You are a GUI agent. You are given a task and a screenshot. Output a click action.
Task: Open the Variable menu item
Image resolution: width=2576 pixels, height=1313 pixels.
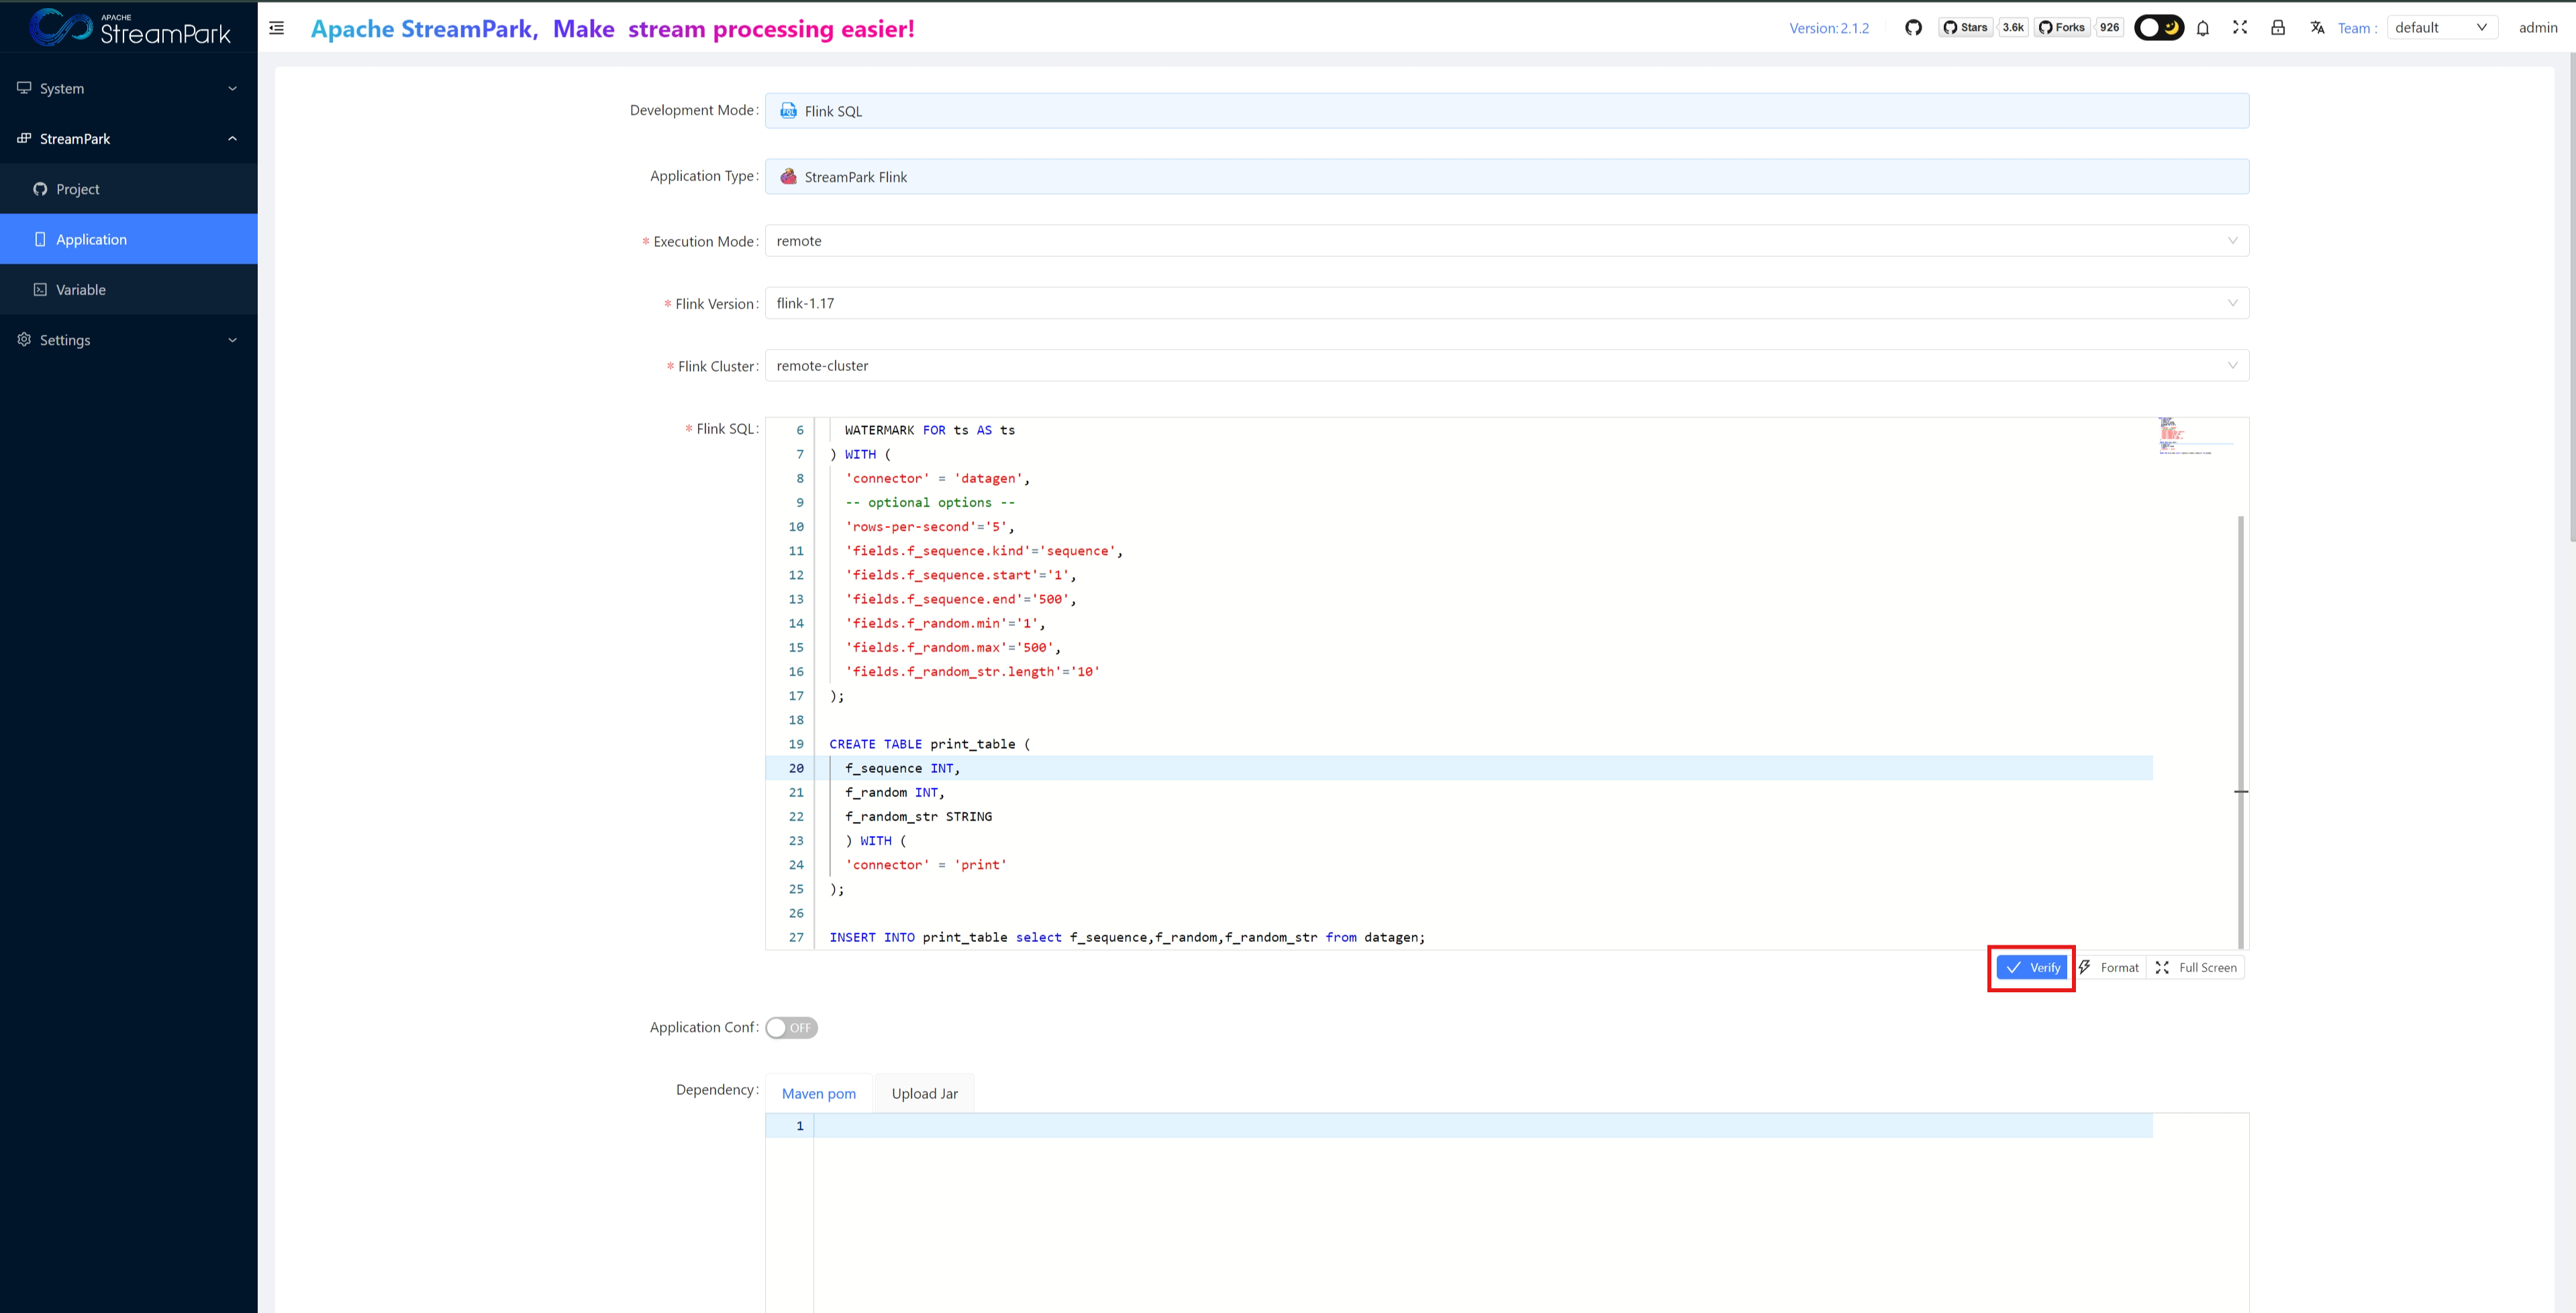80,290
